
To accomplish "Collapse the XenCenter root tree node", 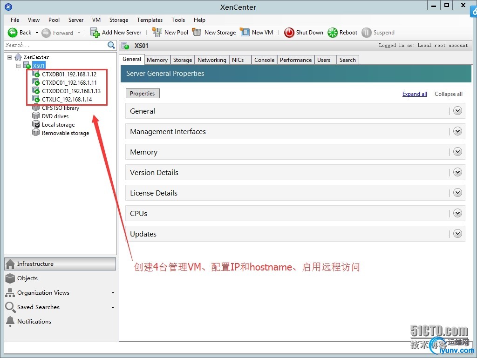I will point(10,57).
